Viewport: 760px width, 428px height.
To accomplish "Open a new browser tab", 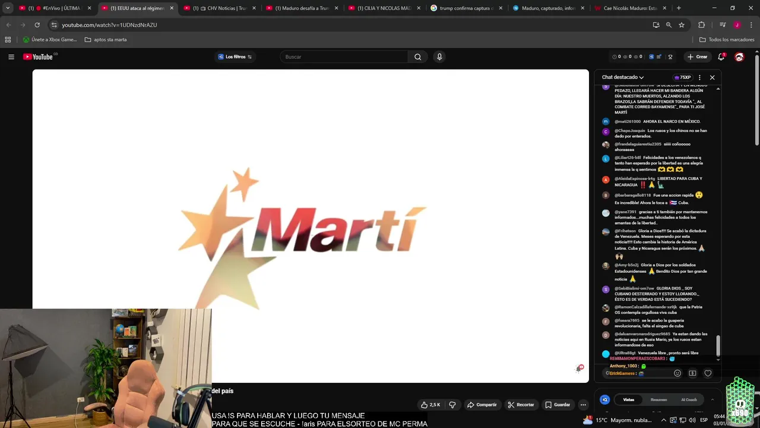I will click(x=679, y=8).
